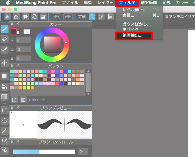Open the 選択範囲 menu

149,3
